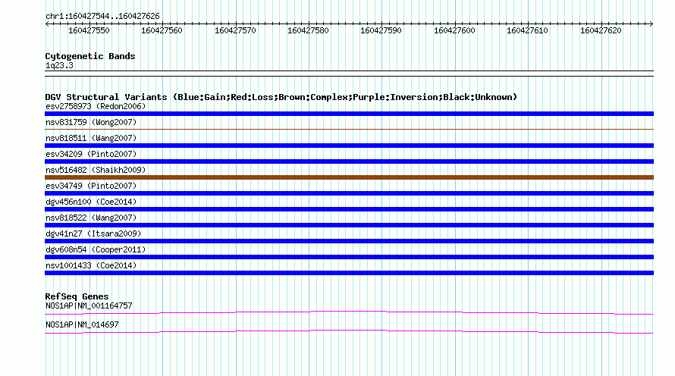Click the blue bar for dgv608n54
Screen dimensions: 675x376
[x=349, y=257]
